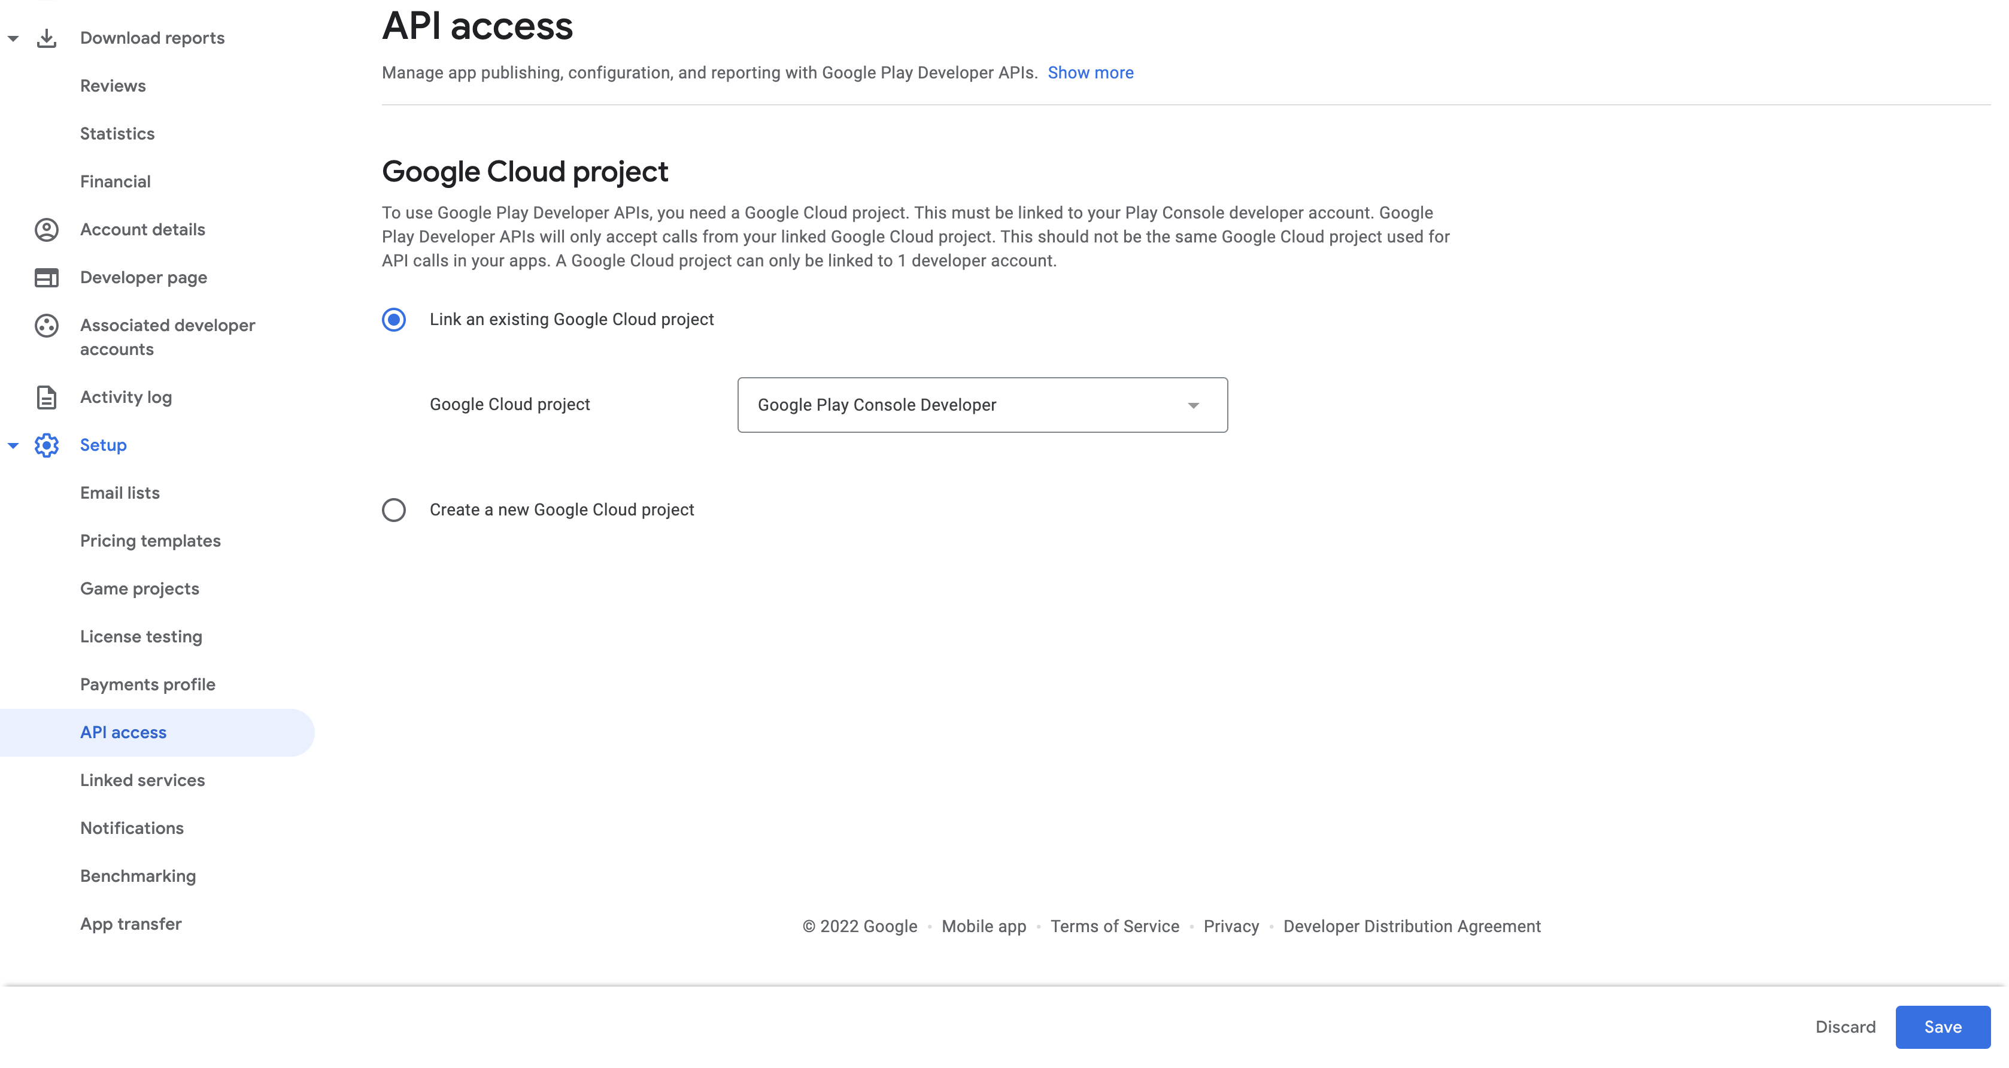Select Link an existing Google Cloud project
Viewport: 2009px width, 1068px height.
(394, 320)
